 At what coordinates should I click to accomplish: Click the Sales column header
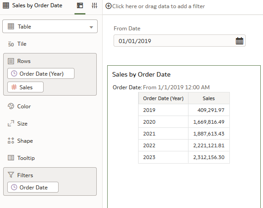coord(208,98)
